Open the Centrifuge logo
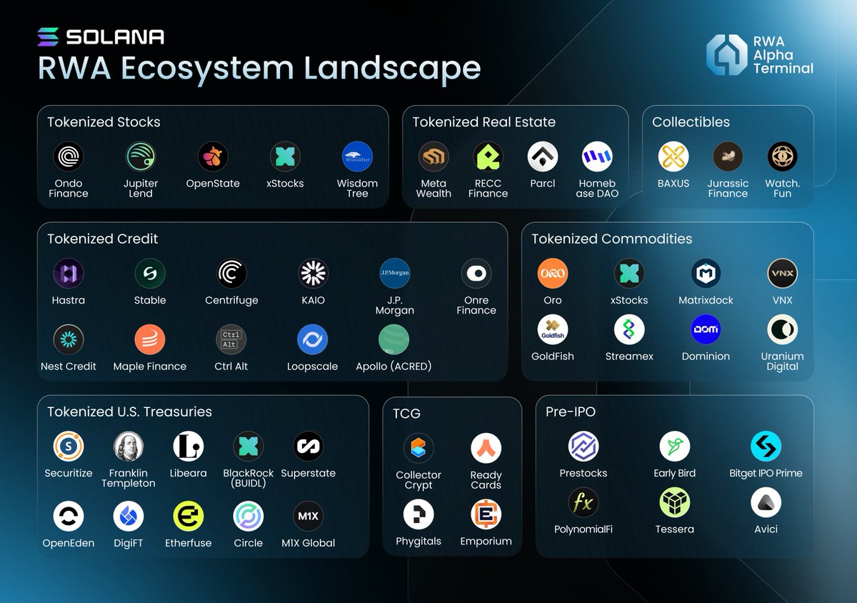The image size is (857, 603). tap(231, 274)
